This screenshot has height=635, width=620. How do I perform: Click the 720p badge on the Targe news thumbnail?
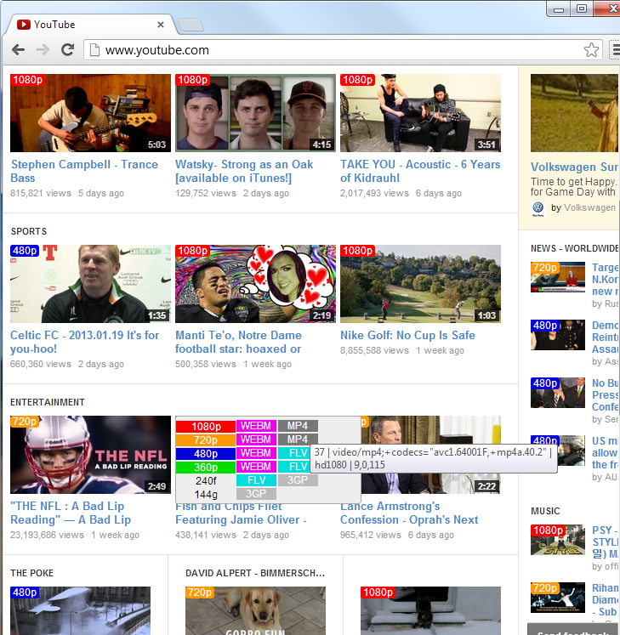point(544,268)
